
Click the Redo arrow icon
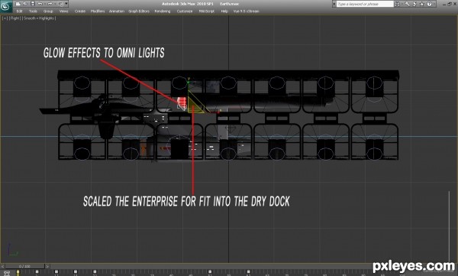click(50, 4)
